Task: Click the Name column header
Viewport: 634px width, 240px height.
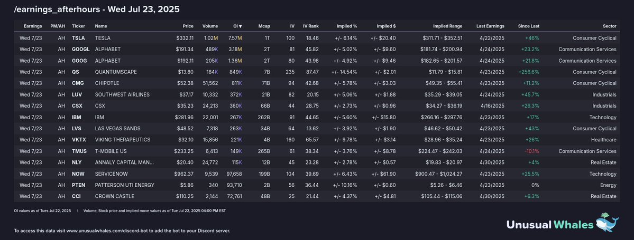Action: 101,26
